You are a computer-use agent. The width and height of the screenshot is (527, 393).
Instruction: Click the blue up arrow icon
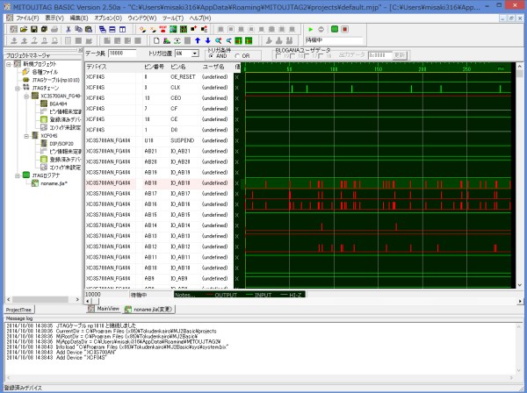(x=198, y=40)
